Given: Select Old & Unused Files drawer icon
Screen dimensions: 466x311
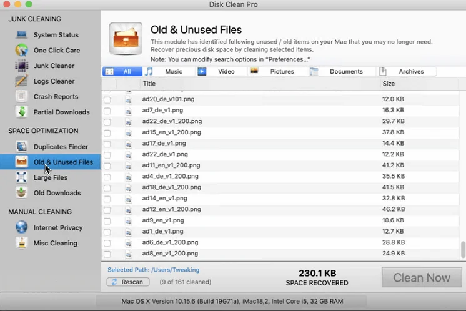Looking at the screenshot, I should click(21, 162).
